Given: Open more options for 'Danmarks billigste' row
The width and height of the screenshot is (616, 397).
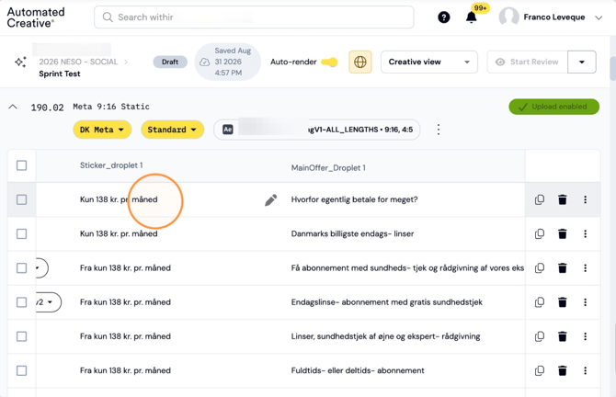Looking at the screenshot, I should (586, 233).
